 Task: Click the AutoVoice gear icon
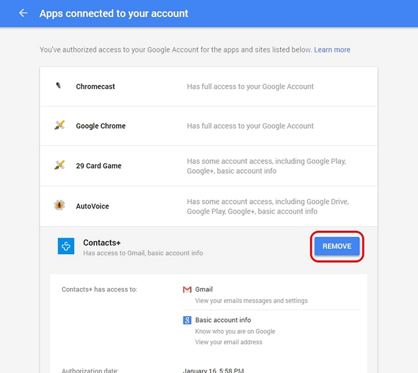click(59, 205)
